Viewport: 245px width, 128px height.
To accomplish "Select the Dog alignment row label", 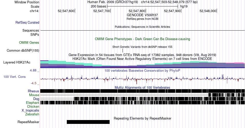I will pyautogui.click(x=36, y=99).
